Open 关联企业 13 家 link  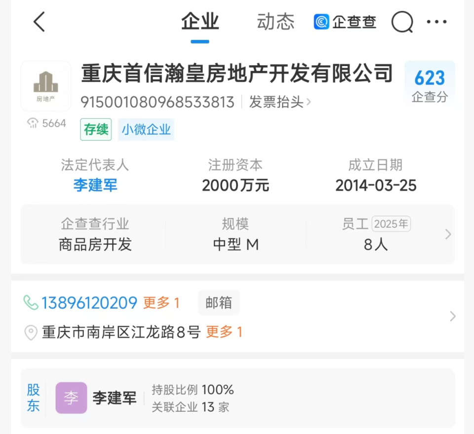(191, 407)
